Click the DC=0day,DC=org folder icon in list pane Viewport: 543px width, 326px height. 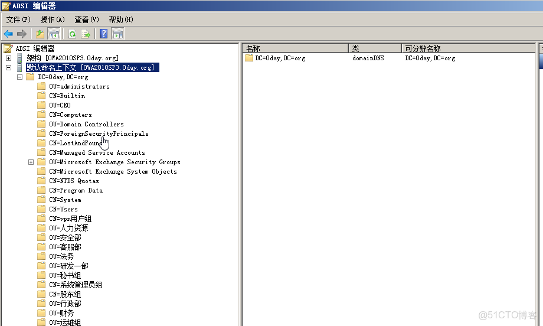[x=249, y=58]
